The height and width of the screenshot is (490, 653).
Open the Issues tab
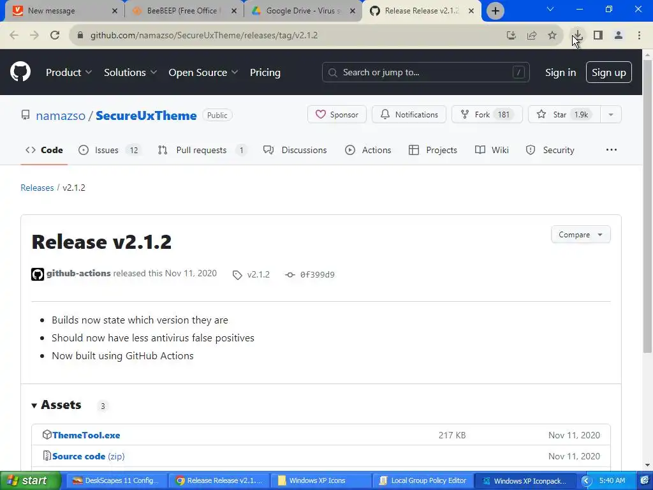pos(110,150)
